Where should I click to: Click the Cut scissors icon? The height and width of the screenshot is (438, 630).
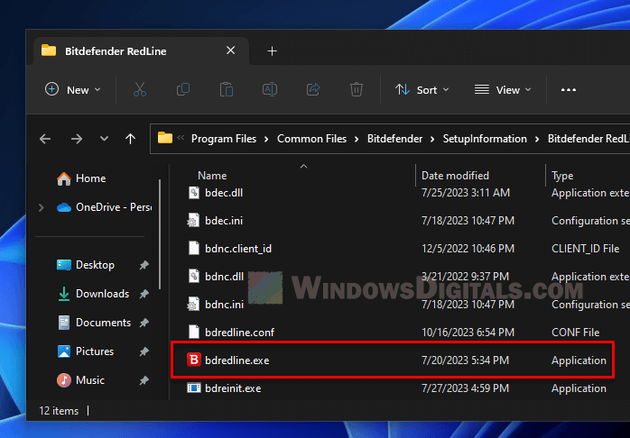click(140, 89)
